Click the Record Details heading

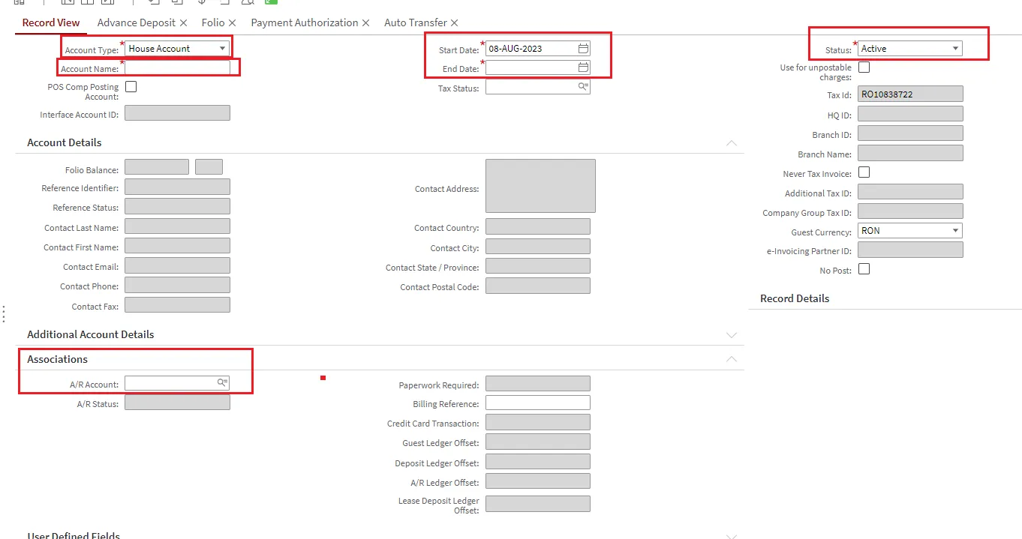(x=795, y=298)
